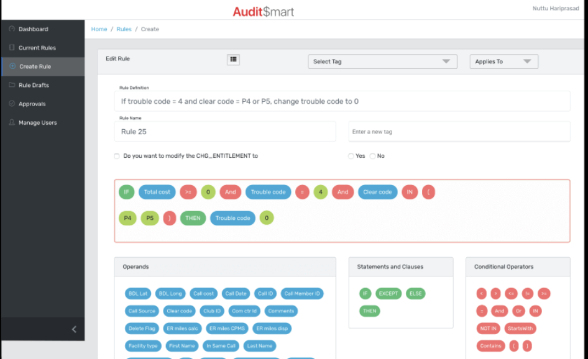This screenshot has height=359, width=588.
Task: Add the First Name operand
Action: coord(182,345)
